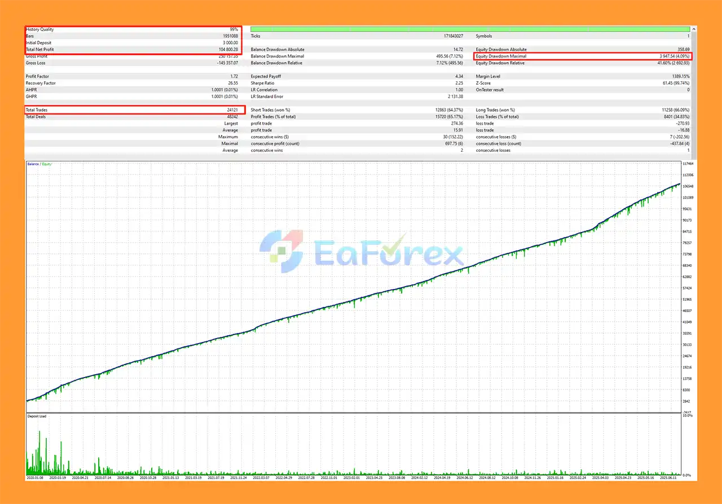Click the average profit trade value 15.91
Image resolution: width=722 pixels, height=504 pixels.
[x=459, y=130]
